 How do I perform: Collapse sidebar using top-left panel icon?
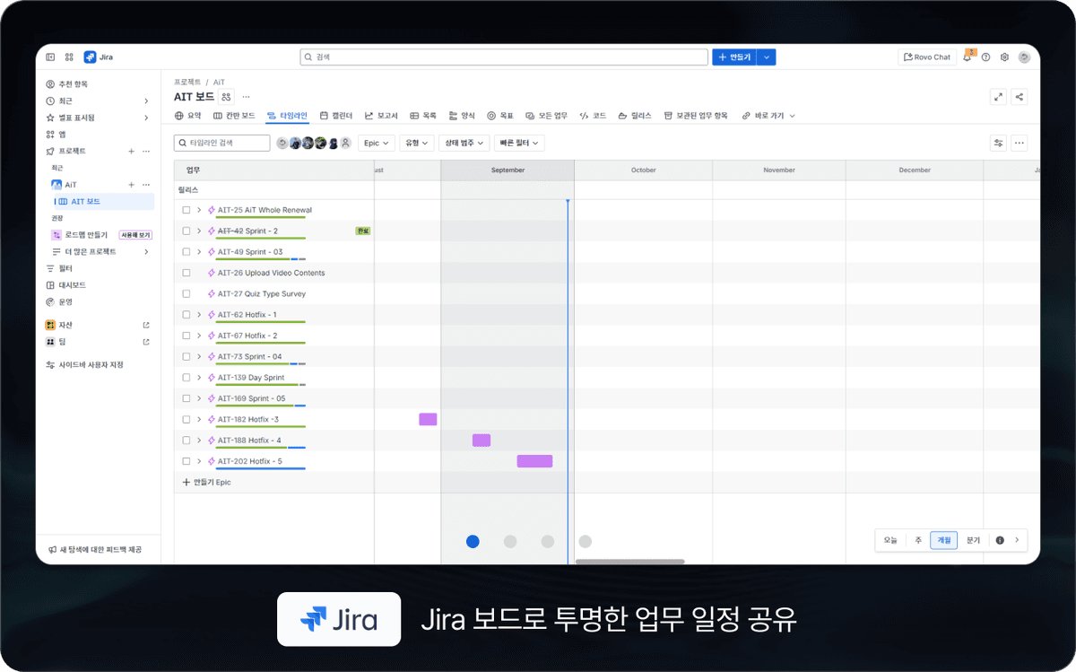click(x=50, y=57)
